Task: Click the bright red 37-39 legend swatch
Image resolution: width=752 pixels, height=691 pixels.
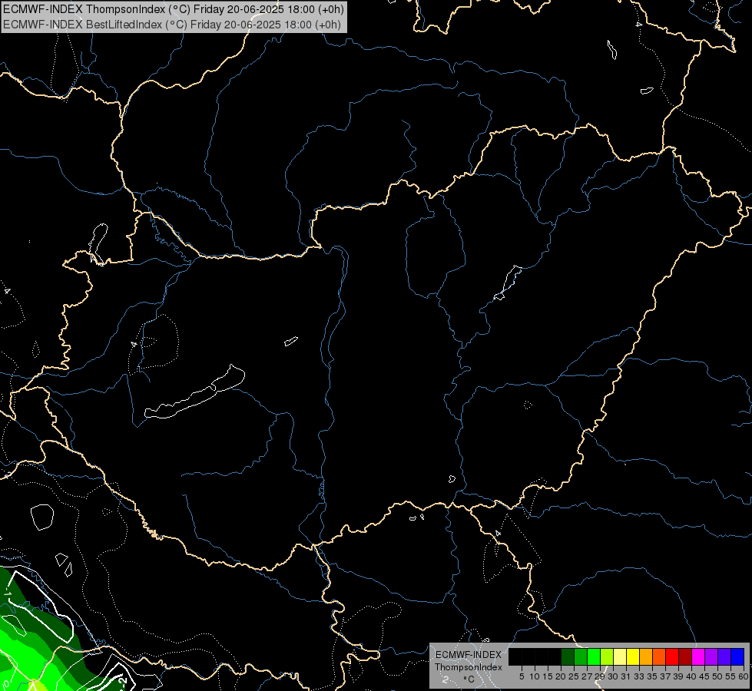Action: coord(672,656)
